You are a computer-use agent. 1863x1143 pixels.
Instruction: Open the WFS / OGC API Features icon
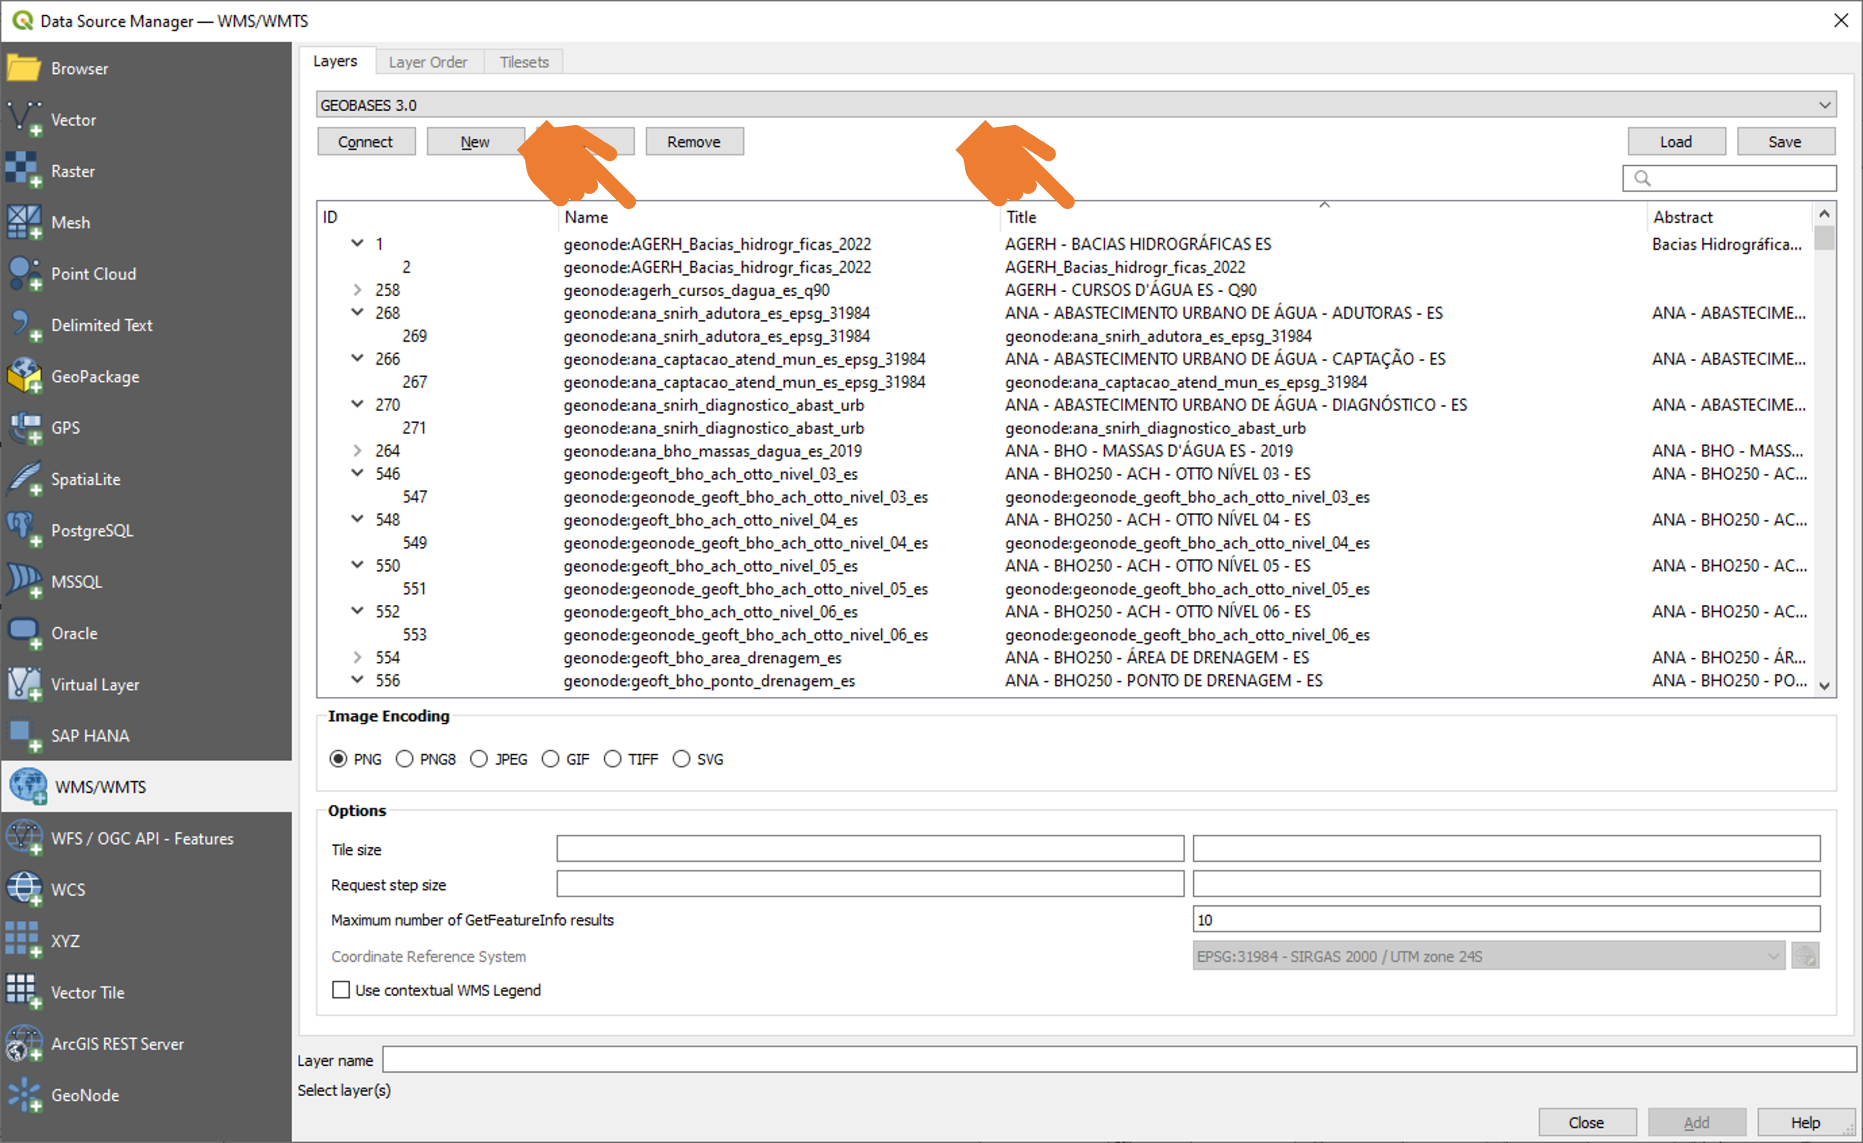tap(23, 839)
